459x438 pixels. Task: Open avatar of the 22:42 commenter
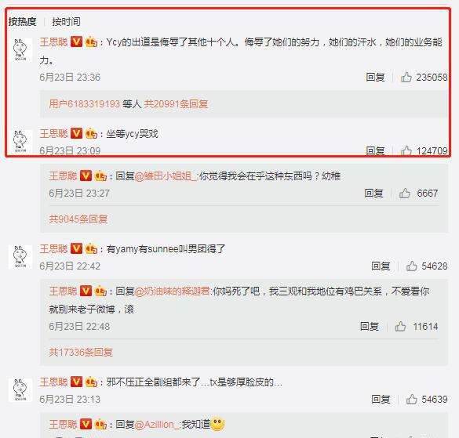point(20,257)
